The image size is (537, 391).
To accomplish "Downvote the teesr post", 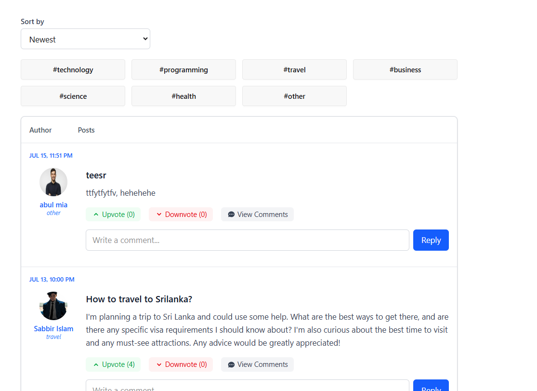I will pos(181,215).
